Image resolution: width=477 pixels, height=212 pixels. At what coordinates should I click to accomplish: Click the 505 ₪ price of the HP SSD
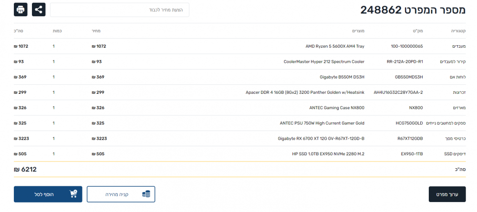(x=98, y=154)
